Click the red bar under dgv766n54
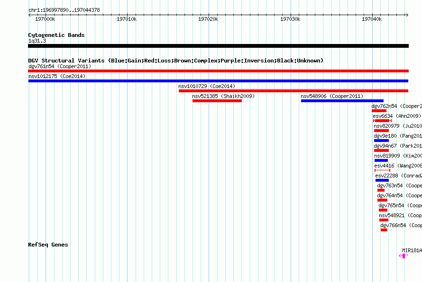Viewport: 422px width, 282px height. coord(384,230)
